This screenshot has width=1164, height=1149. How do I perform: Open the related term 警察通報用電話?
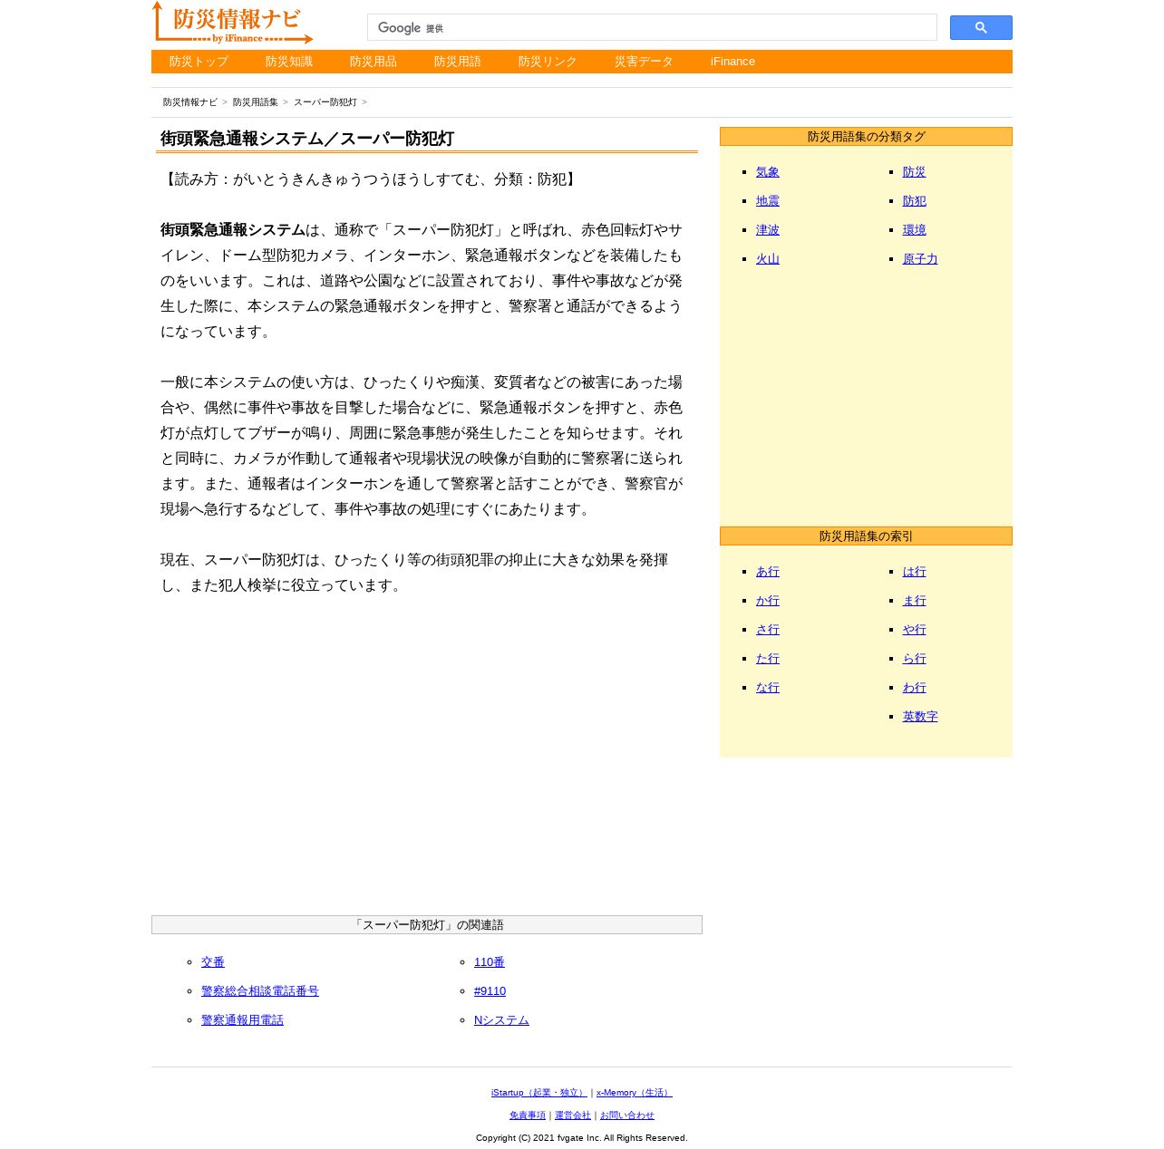[242, 1020]
